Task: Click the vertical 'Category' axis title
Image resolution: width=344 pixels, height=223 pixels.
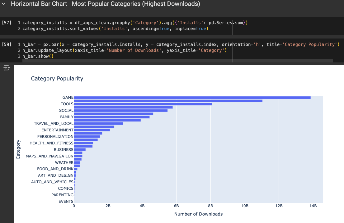Action: pos(18,149)
